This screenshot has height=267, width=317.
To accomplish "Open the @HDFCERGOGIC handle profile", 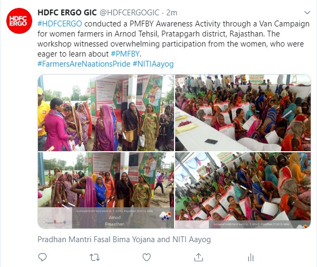I will [129, 13].
